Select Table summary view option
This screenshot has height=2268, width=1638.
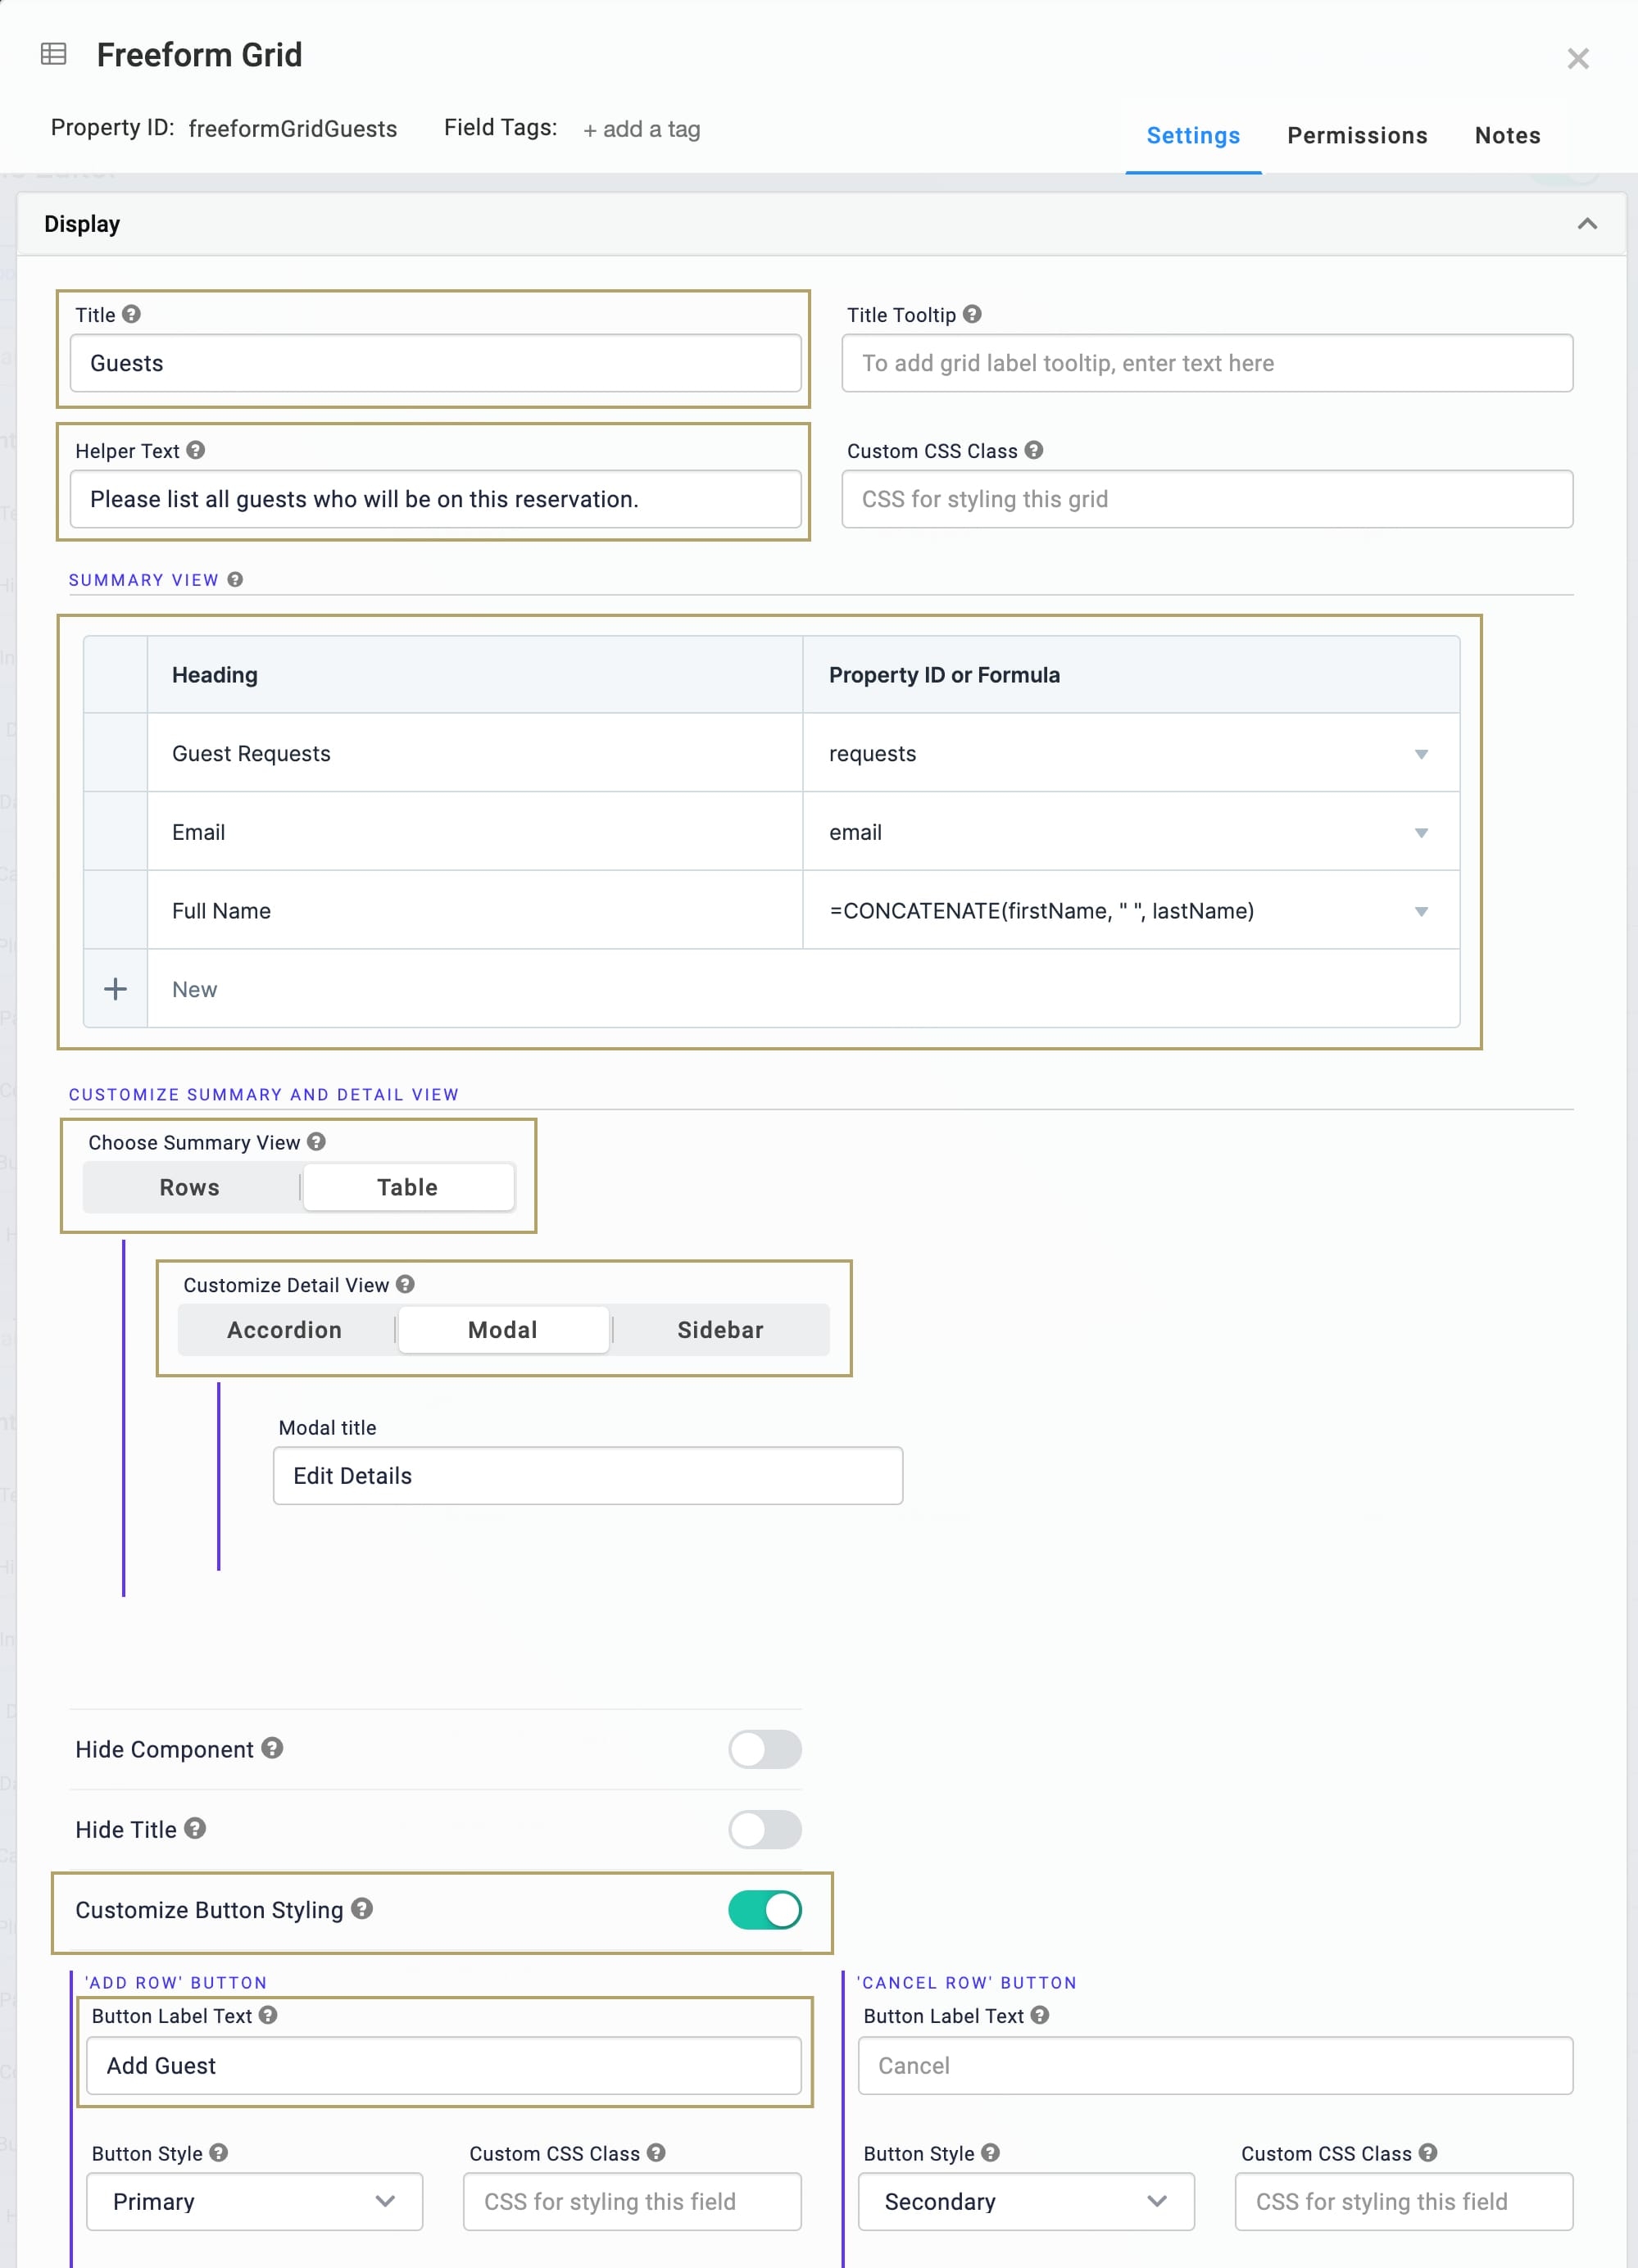(x=408, y=1187)
